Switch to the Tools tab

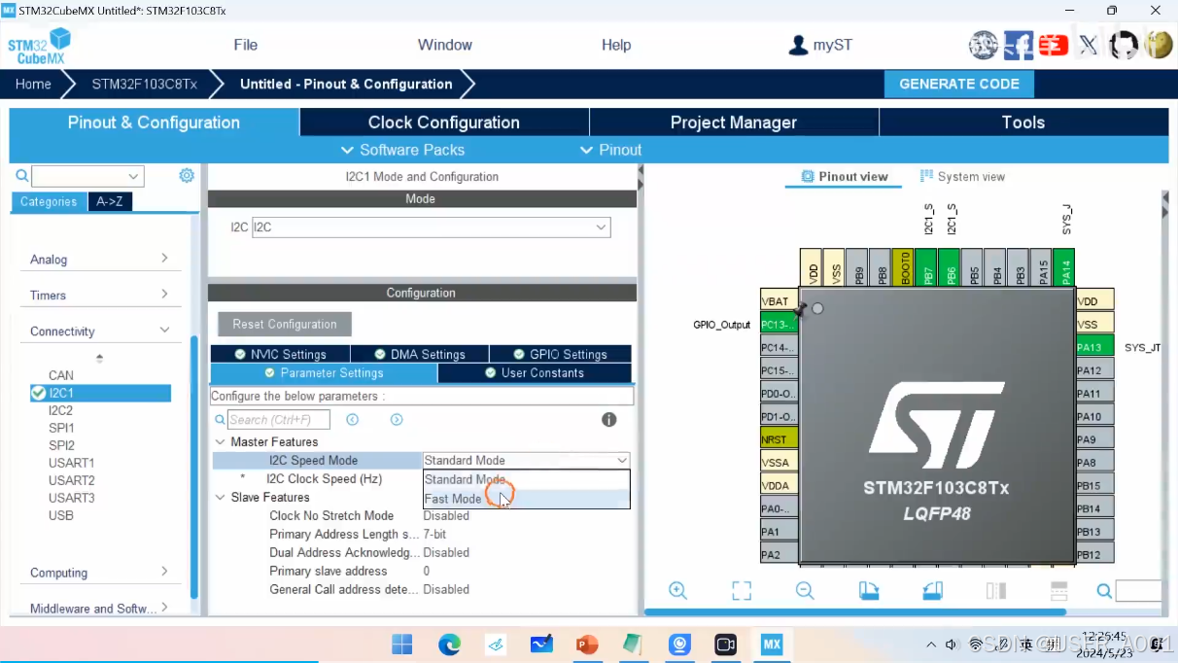pyautogui.click(x=1023, y=122)
